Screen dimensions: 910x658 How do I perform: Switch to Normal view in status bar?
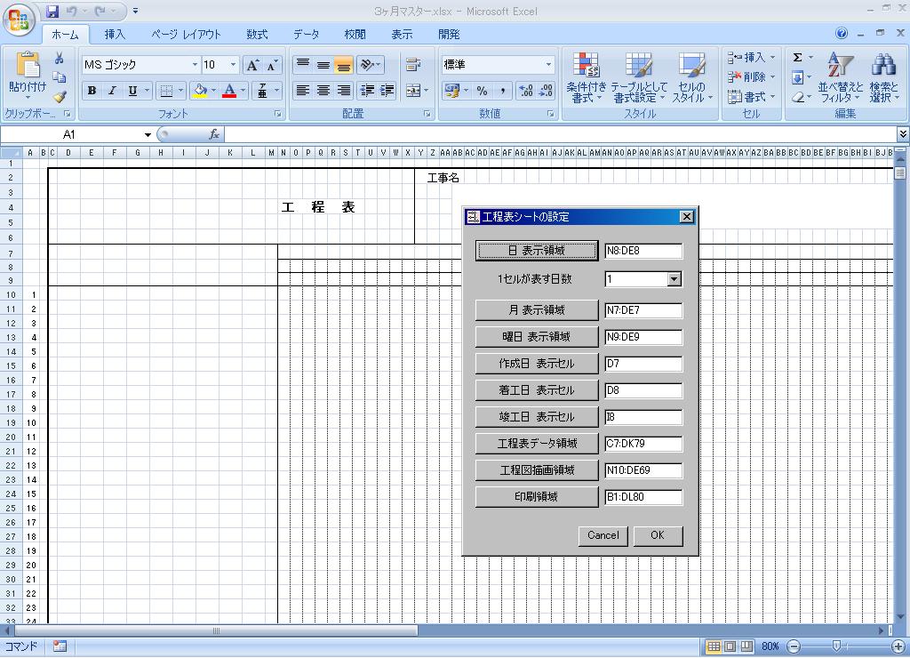point(714,646)
